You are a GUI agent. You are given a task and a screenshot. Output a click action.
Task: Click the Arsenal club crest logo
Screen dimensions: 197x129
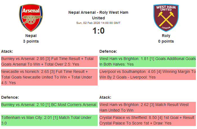pos(31,18)
